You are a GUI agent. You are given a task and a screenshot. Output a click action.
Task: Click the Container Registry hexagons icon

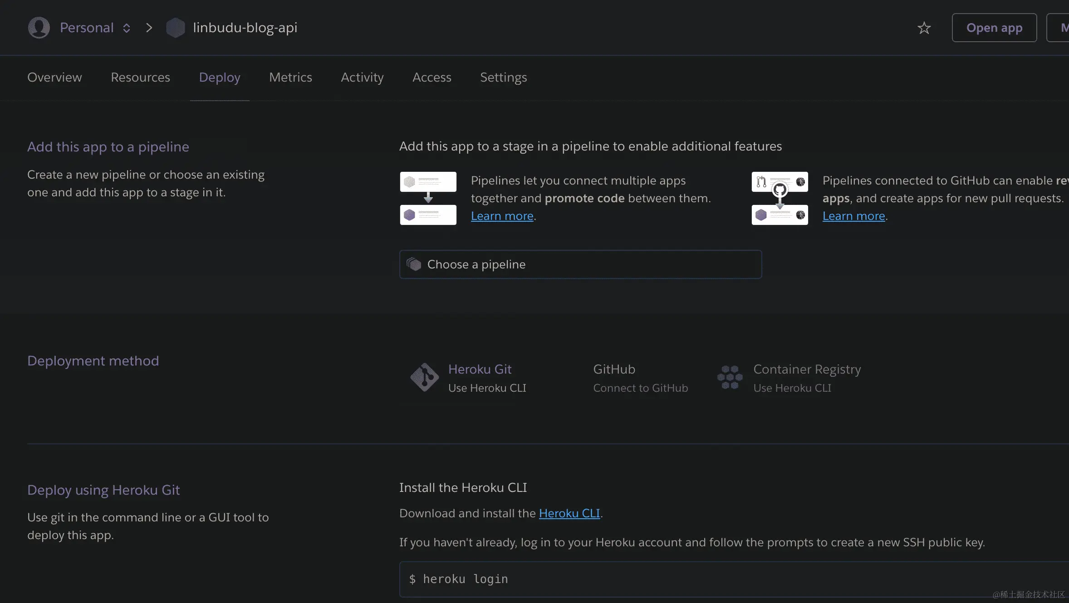pos(730,377)
